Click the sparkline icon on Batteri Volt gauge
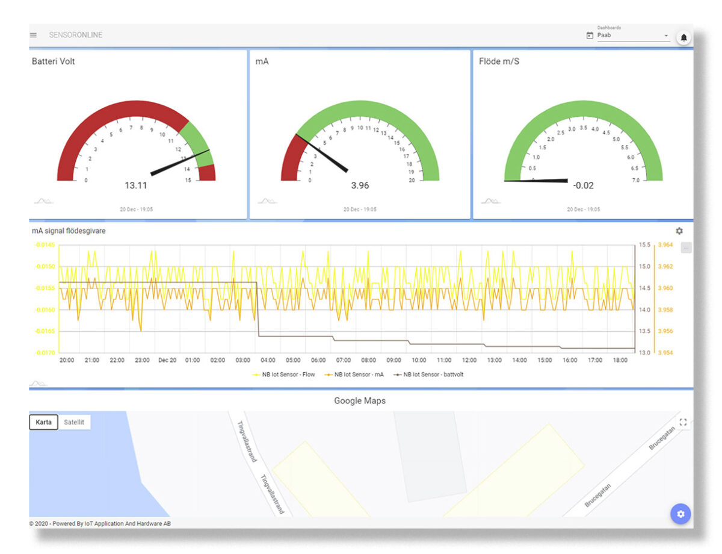Viewport: 722px width, 554px height. pos(42,201)
